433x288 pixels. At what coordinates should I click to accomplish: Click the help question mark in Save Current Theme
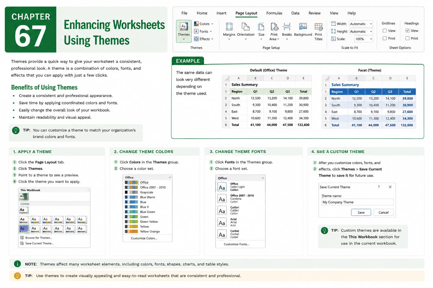click(379, 187)
